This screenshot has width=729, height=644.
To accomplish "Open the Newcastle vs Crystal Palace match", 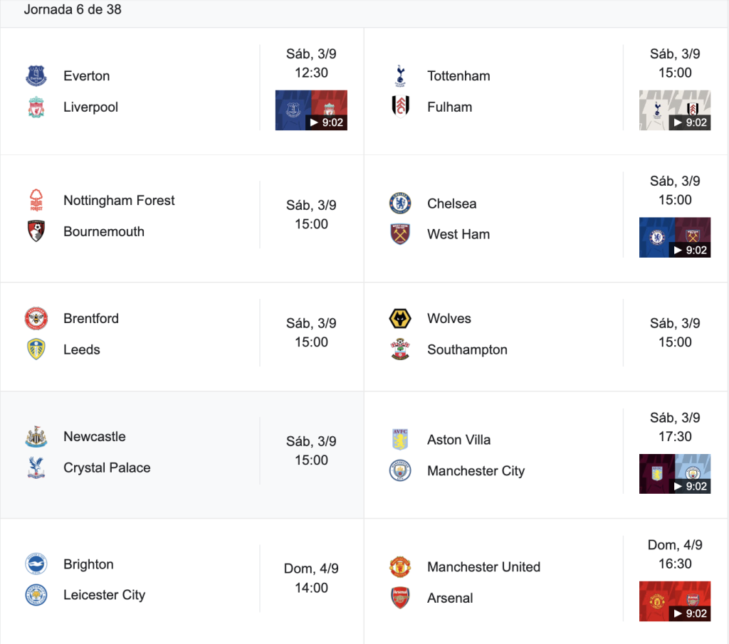I will (182, 455).
